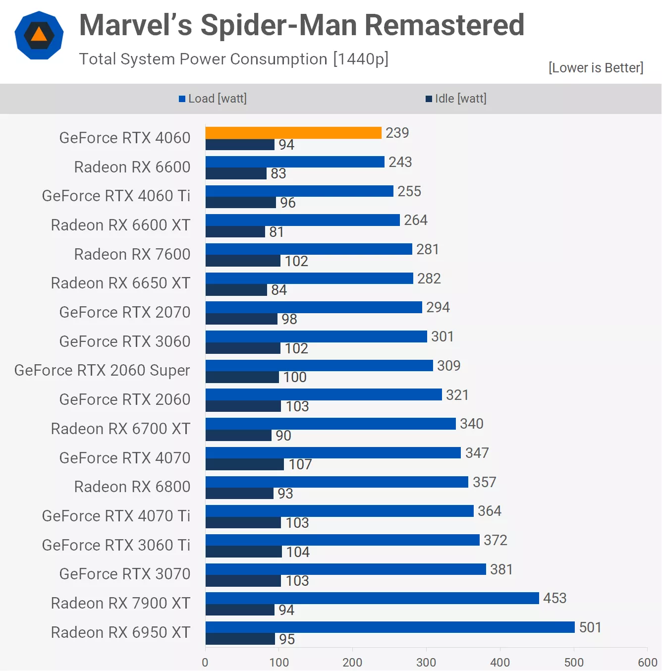Click the orange GeForce RTX 4060 load bar
The height and width of the screenshot is (671, 662).
click(x=293, y=133)
